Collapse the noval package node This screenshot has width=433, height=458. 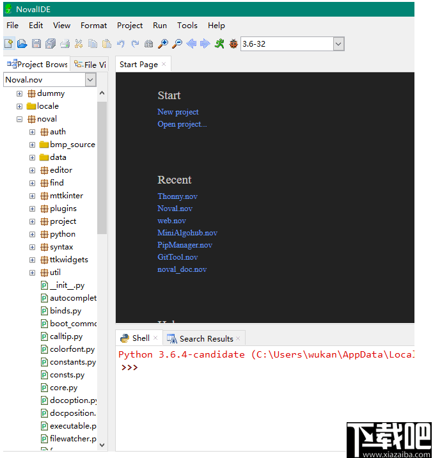click(19, 119)
